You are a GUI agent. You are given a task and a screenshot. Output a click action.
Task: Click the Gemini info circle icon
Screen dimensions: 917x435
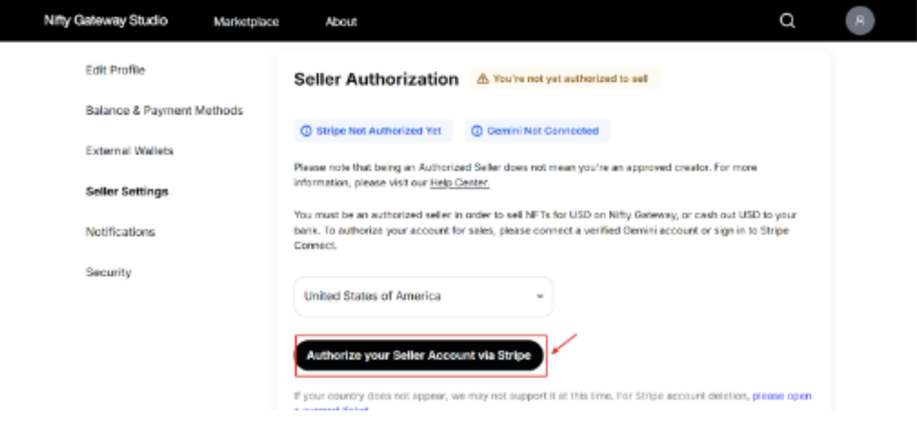pyautogui.click(x=477, y=131)
